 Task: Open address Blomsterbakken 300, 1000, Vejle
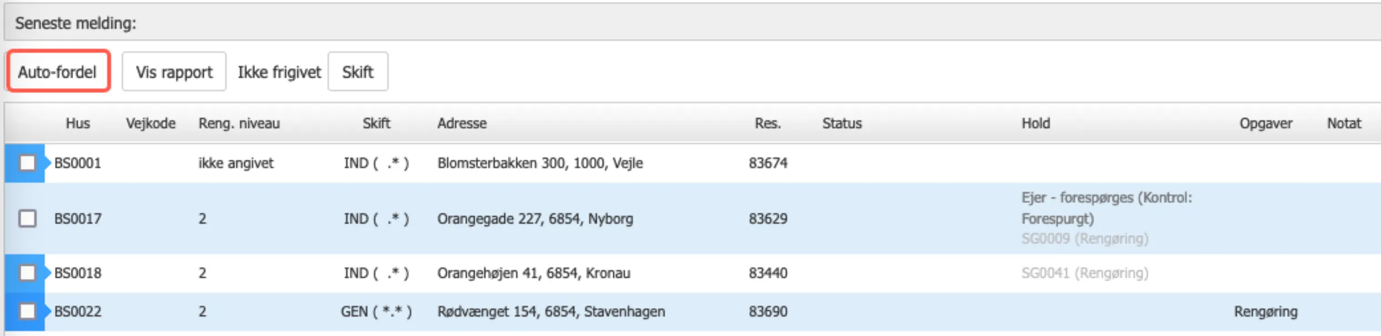click(x=540, y=163)
